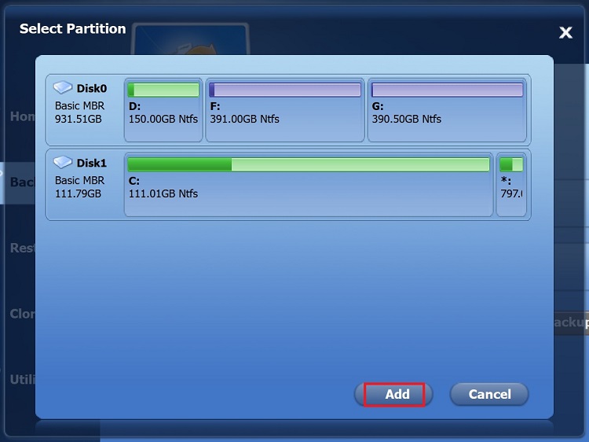
Task: Click the D: partition usage bar
Action: click(x=163, y=90)
